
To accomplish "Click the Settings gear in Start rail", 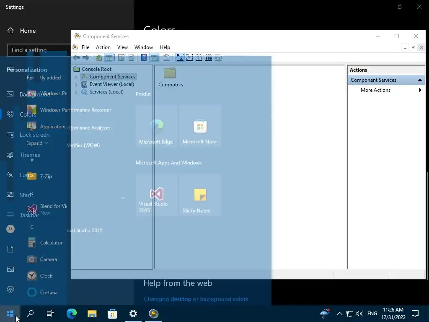I will (10, 289).
